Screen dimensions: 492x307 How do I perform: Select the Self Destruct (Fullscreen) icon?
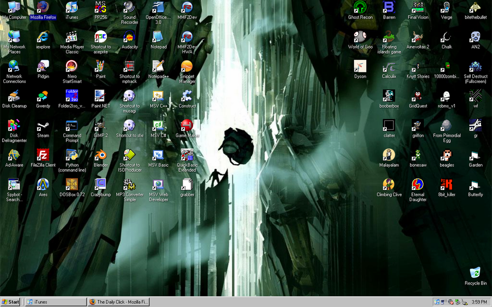point(475,66)
